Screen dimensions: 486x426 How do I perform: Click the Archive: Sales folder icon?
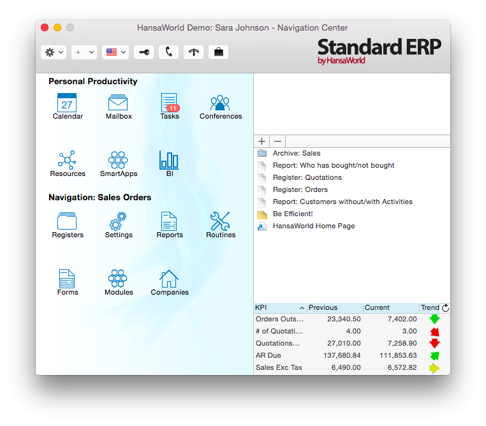262,153
